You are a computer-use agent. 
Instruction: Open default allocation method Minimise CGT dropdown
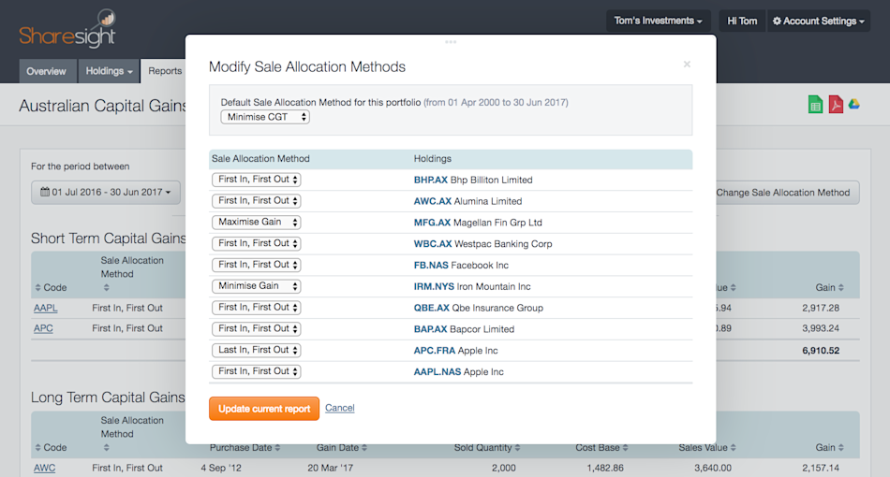(265, 117)
